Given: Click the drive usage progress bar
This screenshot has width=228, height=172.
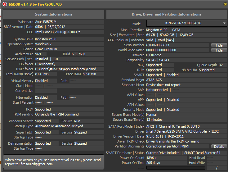Looking at the screenshot, I should (176, 168).
